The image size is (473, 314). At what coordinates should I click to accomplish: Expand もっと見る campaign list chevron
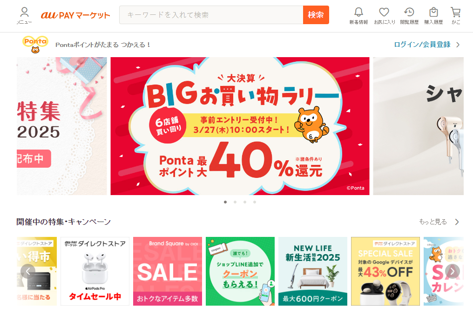pos(457,222)
